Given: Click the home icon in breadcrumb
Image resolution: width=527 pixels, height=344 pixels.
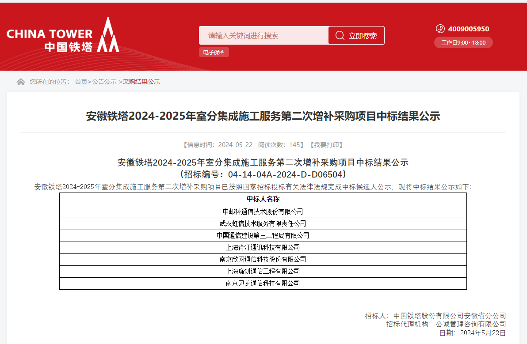Looking at the screenshot, I should 21,82.
